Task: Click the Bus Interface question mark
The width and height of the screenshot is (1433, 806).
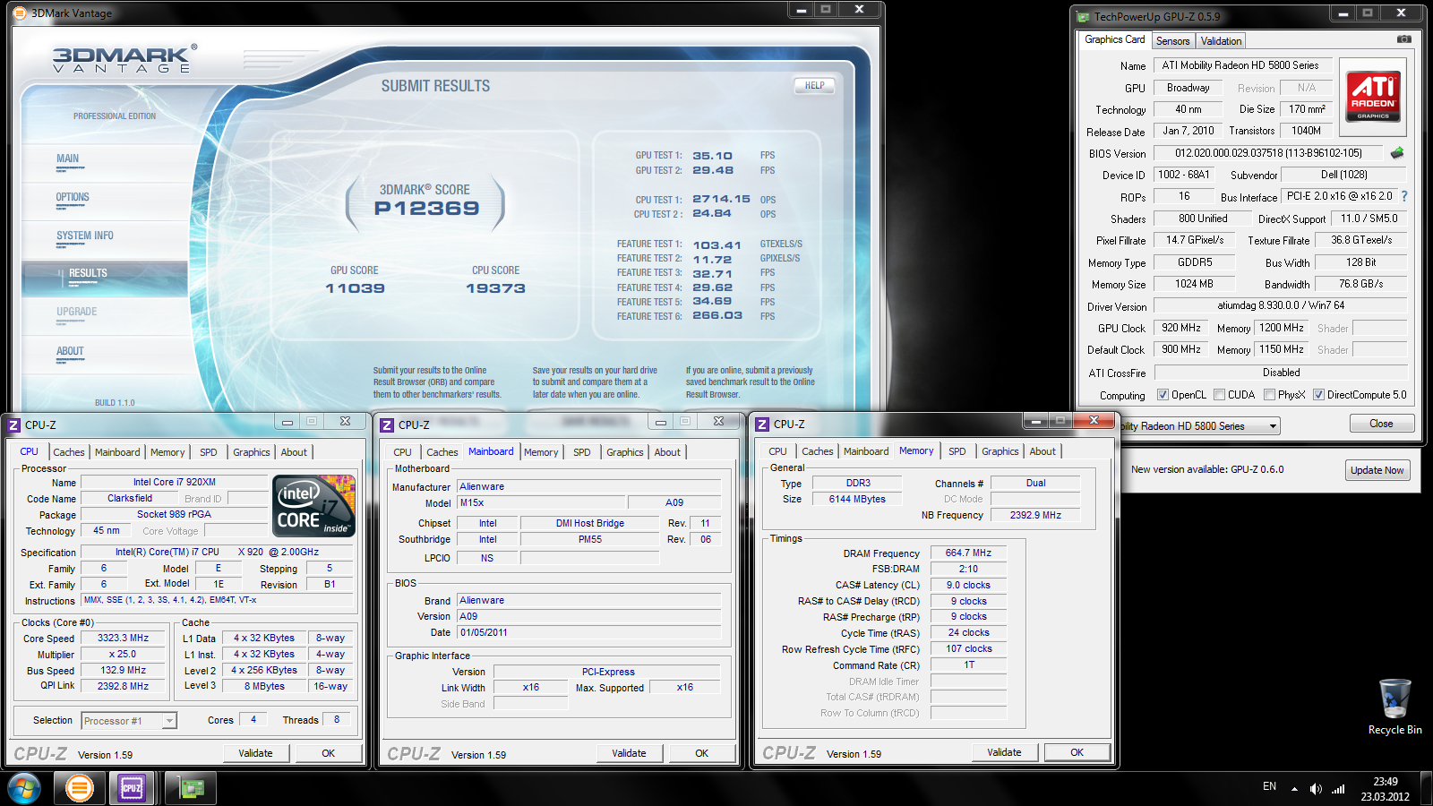Action: click(1404, 196)
